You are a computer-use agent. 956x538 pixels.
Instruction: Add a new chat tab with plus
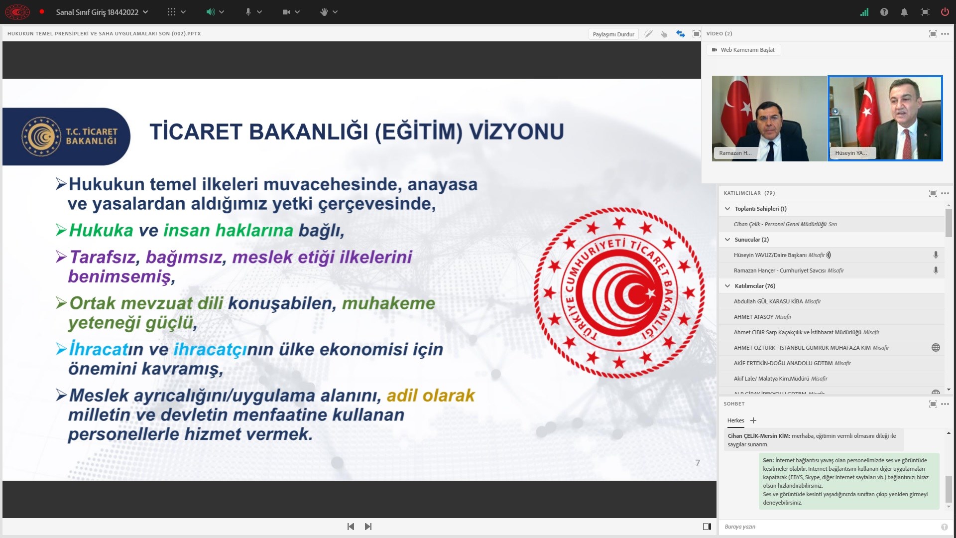coord(753,420)
